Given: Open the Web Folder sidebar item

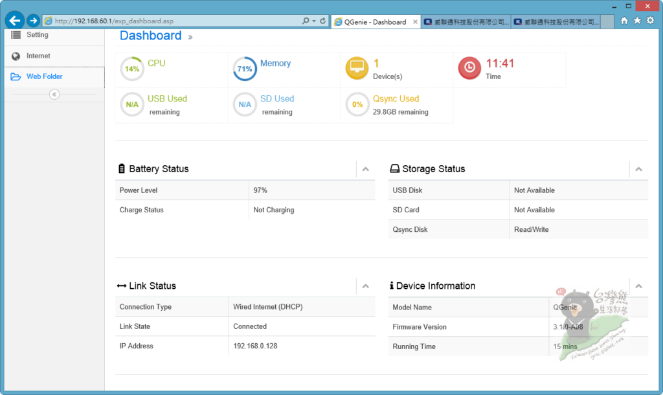Looking at the screenshot, I should coord(44,76).
